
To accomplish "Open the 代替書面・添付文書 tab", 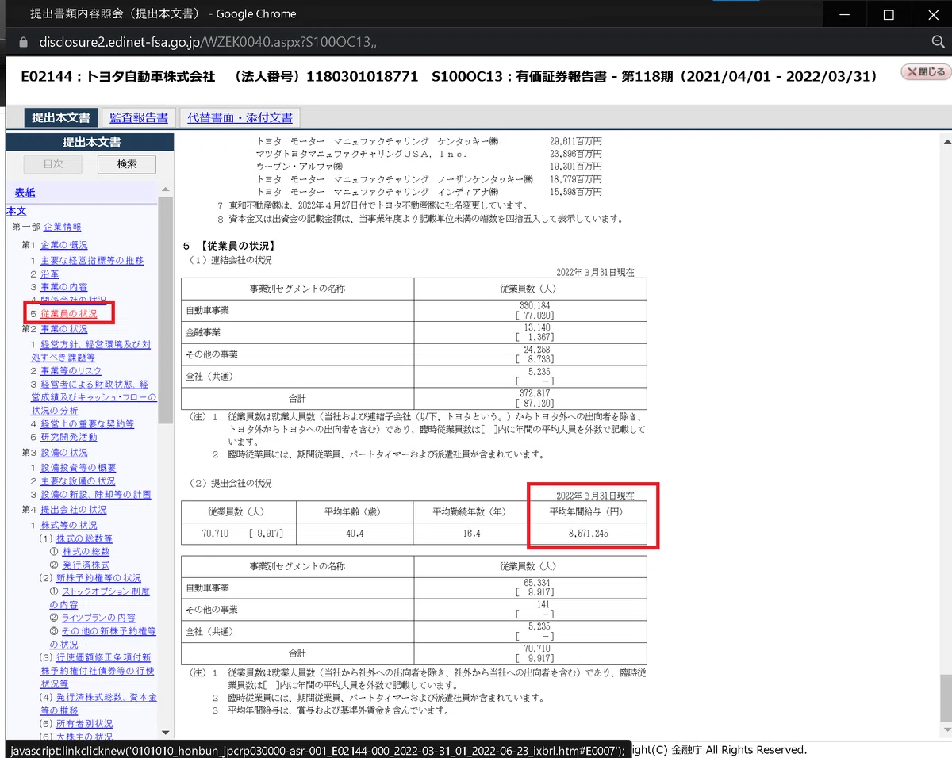I will [x=240, y=118].
